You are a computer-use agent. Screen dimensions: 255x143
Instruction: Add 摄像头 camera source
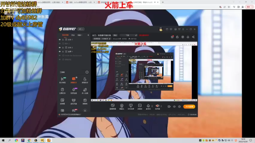122,107
